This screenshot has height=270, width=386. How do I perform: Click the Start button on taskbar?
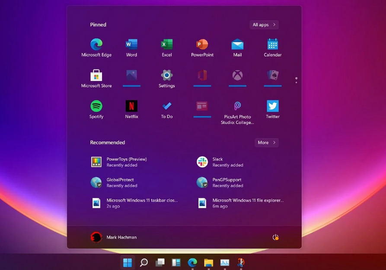click(127, 263)
